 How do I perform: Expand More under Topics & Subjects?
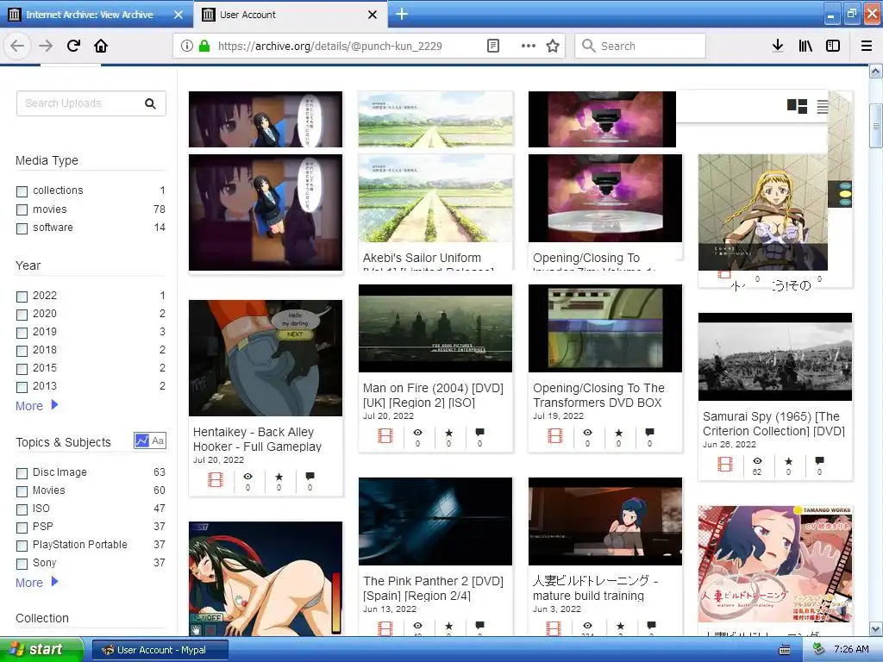pos(36,583)
